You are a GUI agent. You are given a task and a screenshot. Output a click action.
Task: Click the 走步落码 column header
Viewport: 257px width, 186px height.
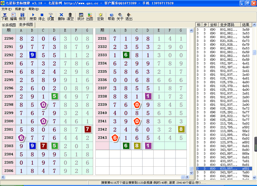[230, 25]
